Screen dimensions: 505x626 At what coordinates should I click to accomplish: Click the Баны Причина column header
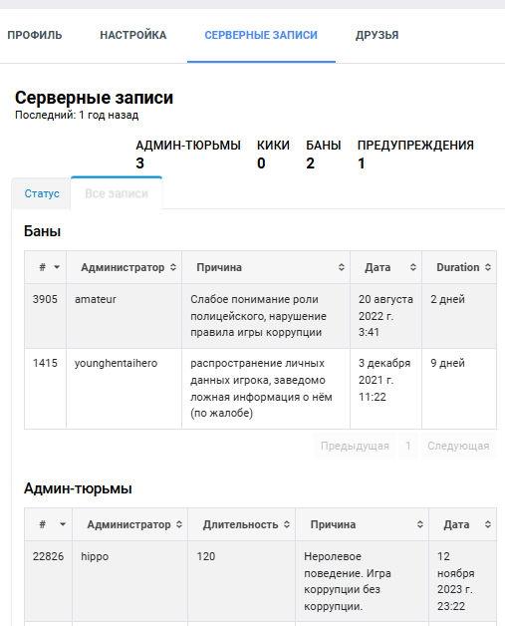[x=266, y=267]
